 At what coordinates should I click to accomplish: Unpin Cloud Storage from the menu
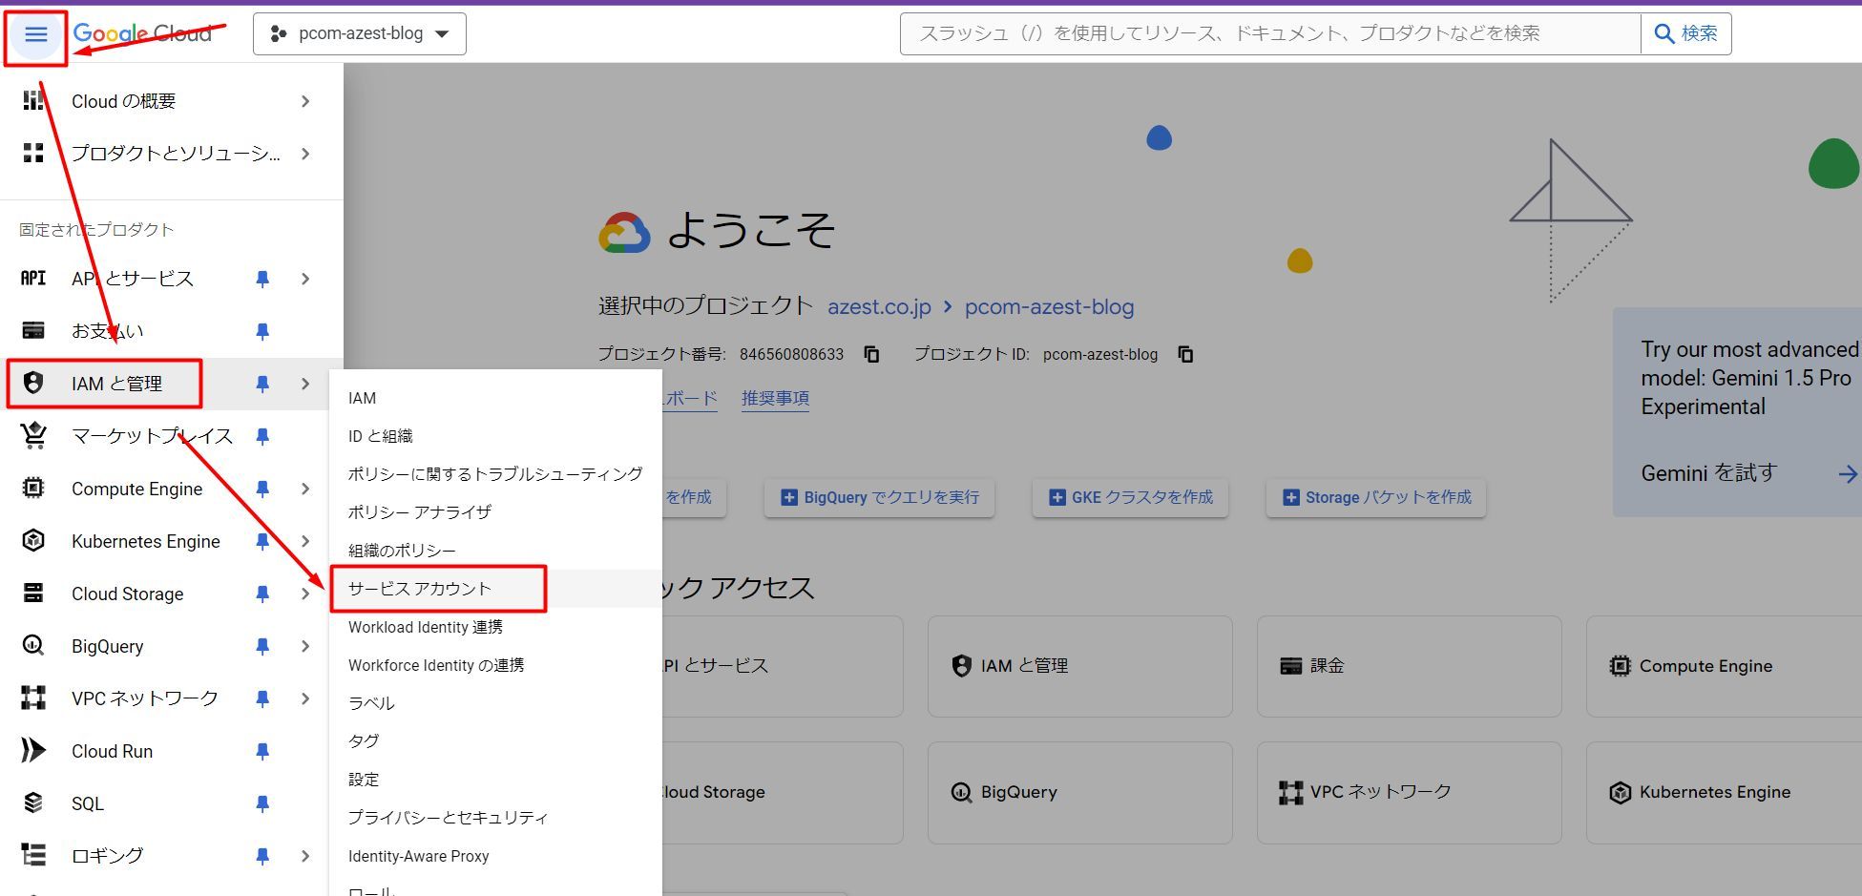[x=262, y=594]
